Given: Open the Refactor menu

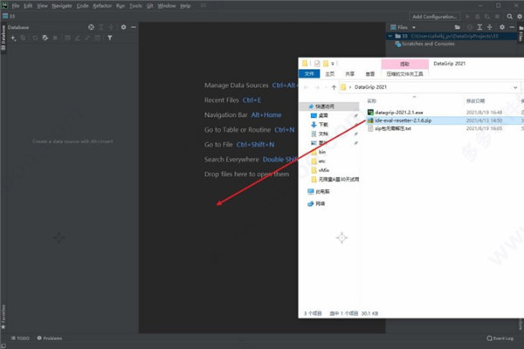Looking at the screenshot, I should [x=102, y=6].
